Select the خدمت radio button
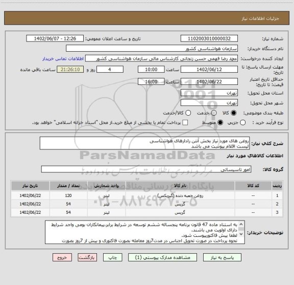 coord(214,113)
